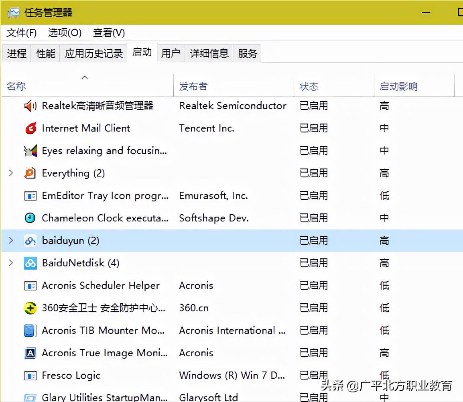
Task: Click the Eyes relaxing and focusing icon
Action: pyautogui.click(x=30, y=151)
